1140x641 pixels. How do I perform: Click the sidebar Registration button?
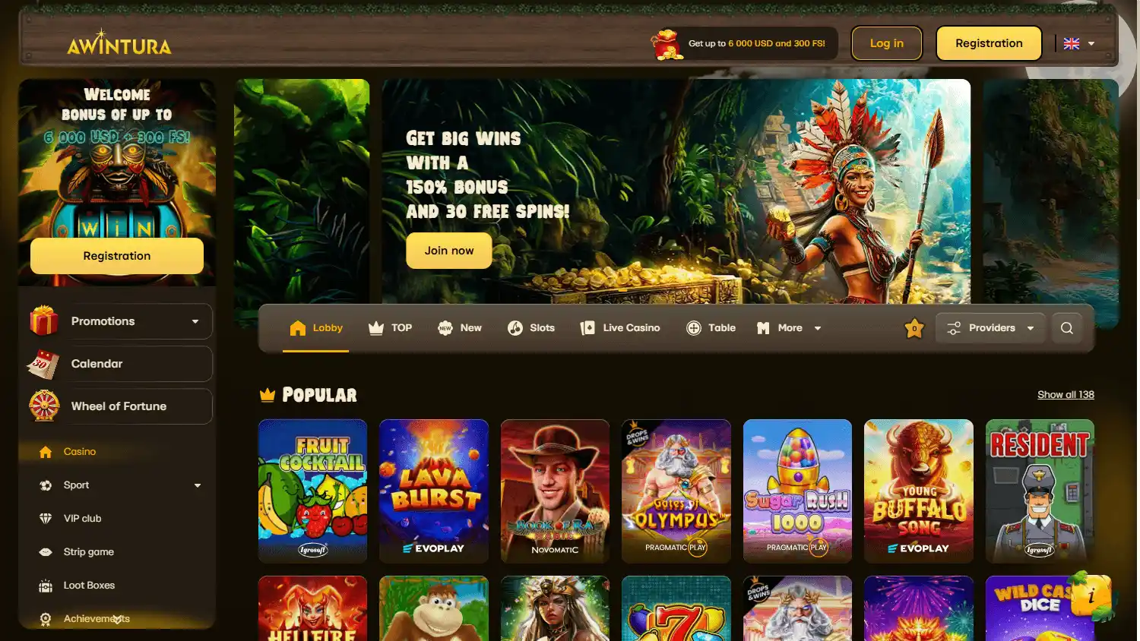coord(117,256)
